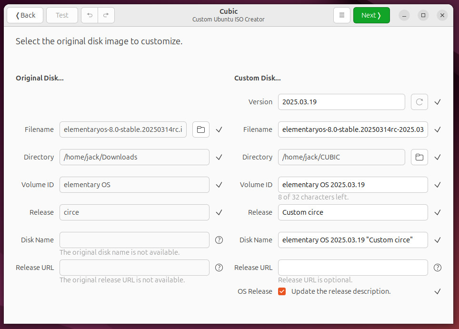Click checkmark beside original Directory
This screenshot has width=459, height=329.
219,157
